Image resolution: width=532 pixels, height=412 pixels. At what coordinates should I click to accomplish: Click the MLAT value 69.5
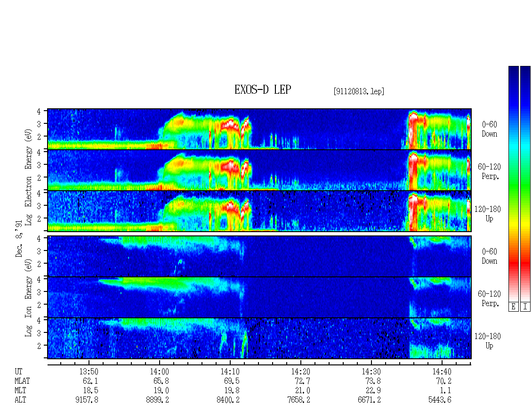[232, 381]
